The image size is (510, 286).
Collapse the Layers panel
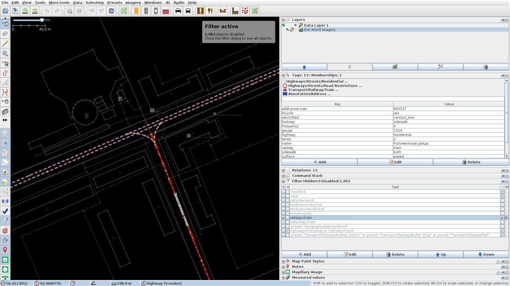point(283,19)
